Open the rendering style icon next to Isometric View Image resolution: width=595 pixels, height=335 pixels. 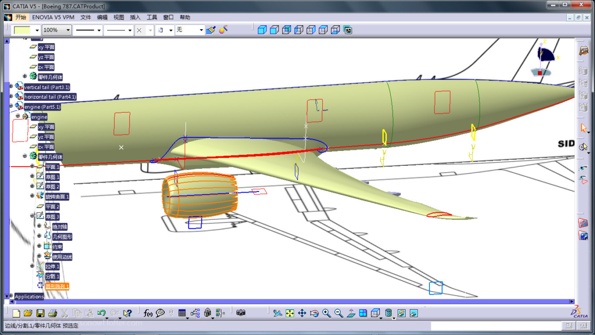[x=389, y=313]
